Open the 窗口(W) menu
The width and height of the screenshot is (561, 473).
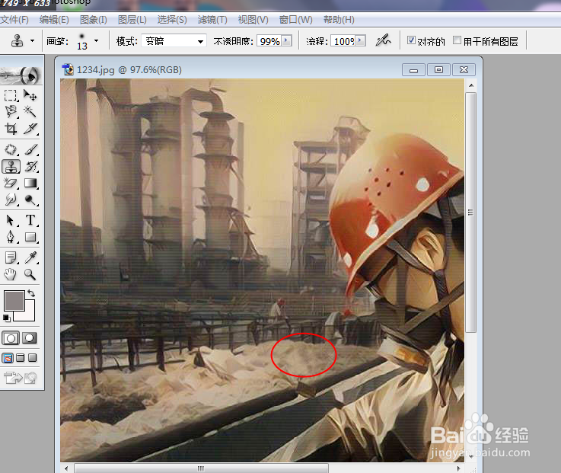coord(295,20)
